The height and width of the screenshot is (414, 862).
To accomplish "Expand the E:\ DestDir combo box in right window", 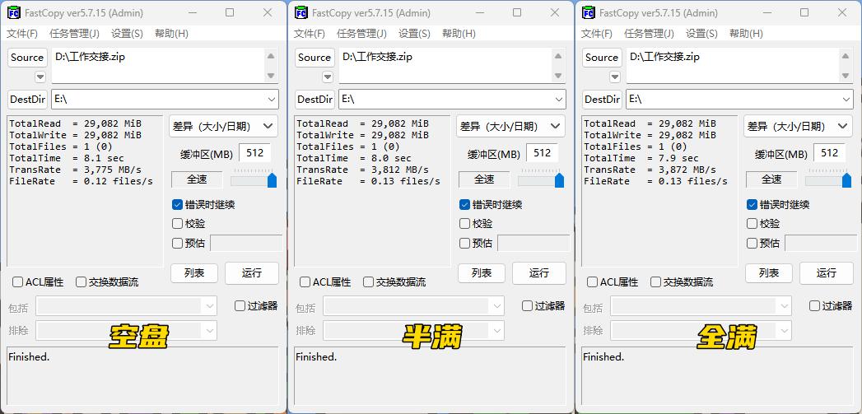I will pos(846,100).
